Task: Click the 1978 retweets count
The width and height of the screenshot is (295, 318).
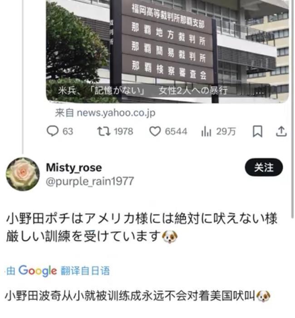Action: 123,131
